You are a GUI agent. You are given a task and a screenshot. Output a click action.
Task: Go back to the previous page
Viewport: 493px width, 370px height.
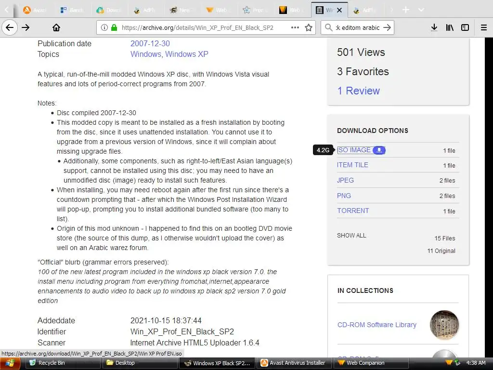(10, 27)
